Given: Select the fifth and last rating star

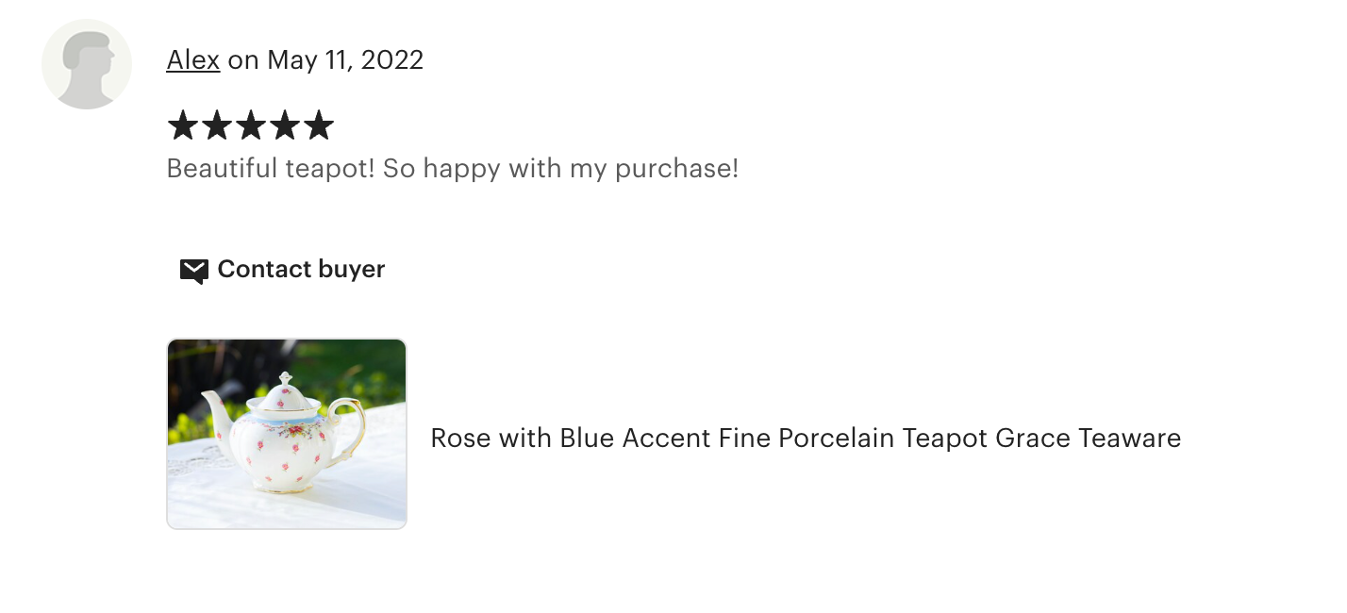Looking at the screenshot, I should [x=319, y=125].
